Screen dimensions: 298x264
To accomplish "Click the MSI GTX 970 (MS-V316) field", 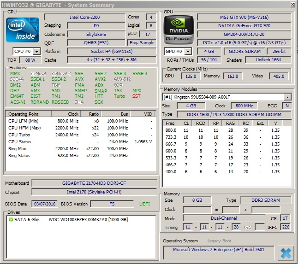I will click(244, 17).
